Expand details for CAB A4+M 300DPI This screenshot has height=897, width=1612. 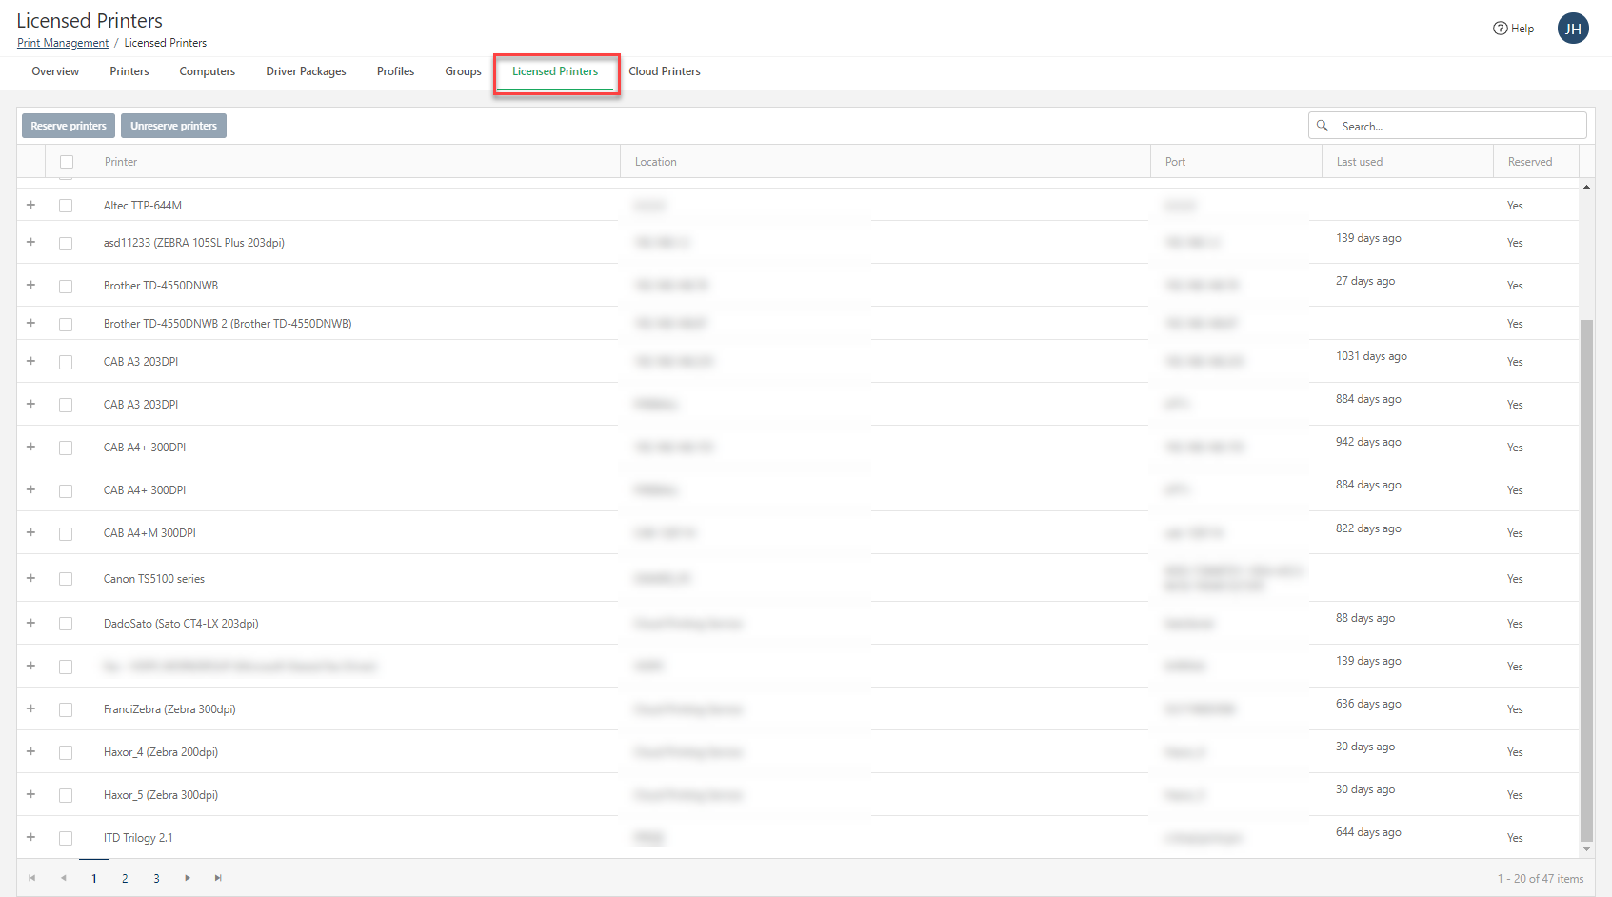coord(30,532)
